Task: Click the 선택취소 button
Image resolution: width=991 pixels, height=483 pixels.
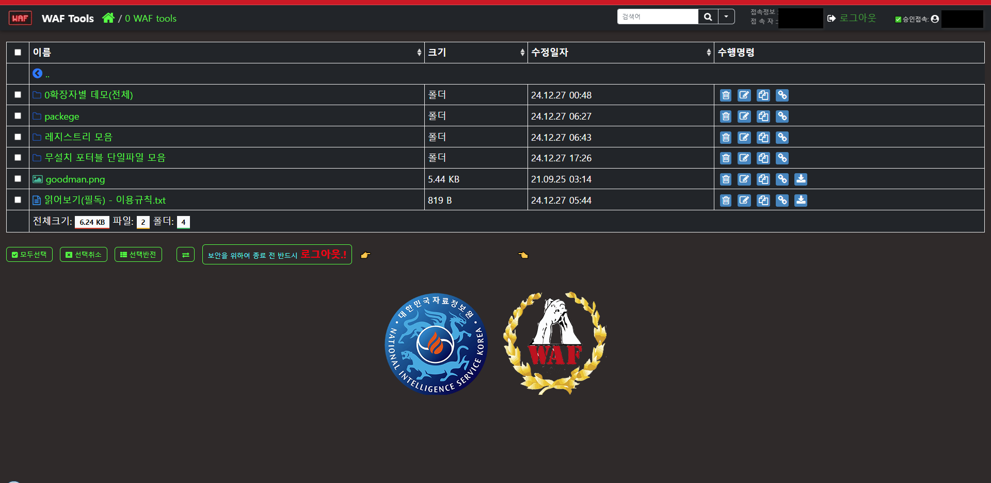Action: [84, 255]
